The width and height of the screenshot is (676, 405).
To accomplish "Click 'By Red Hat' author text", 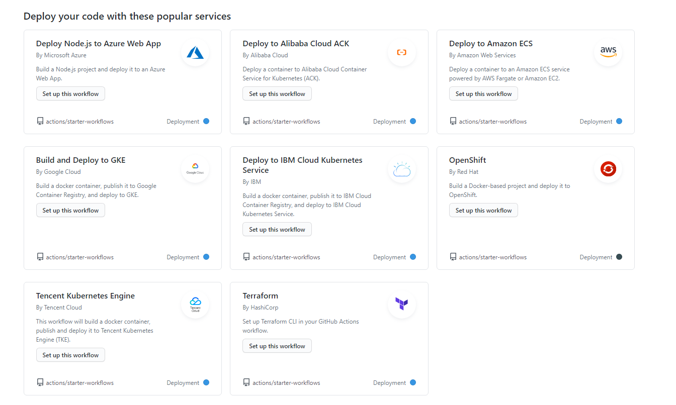I will click(x=464, y=172).
